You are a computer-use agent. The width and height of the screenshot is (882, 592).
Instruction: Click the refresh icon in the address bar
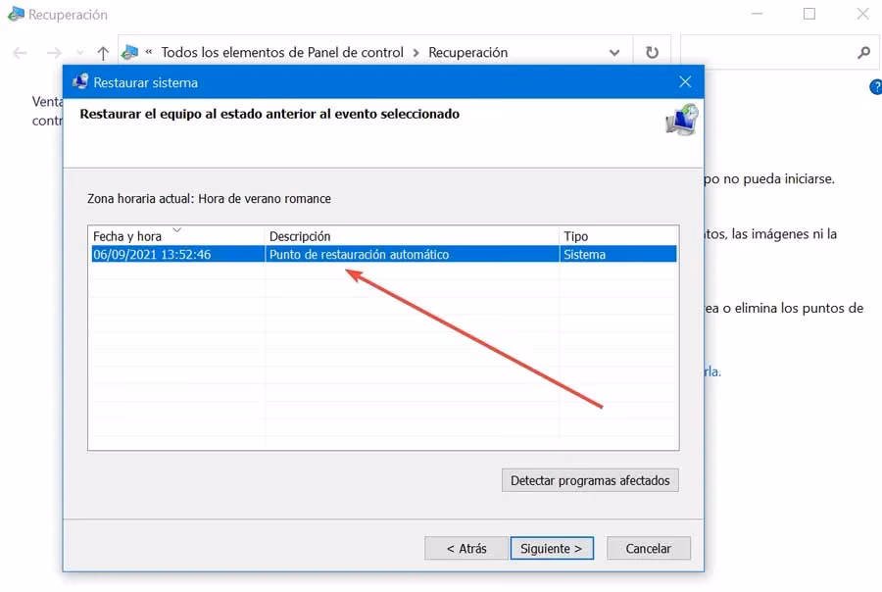(653, 53)
